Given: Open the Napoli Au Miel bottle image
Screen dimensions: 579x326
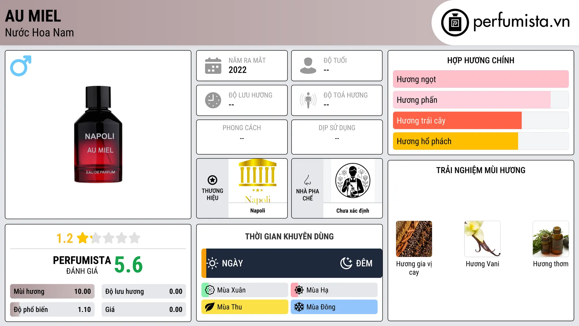Looking at the screenshot, I should click(x=98, y=134).
